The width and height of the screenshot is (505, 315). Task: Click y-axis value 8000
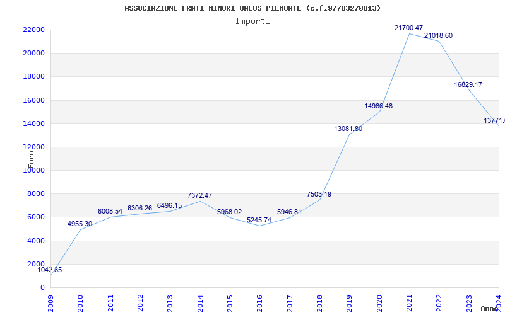point(36,194)
